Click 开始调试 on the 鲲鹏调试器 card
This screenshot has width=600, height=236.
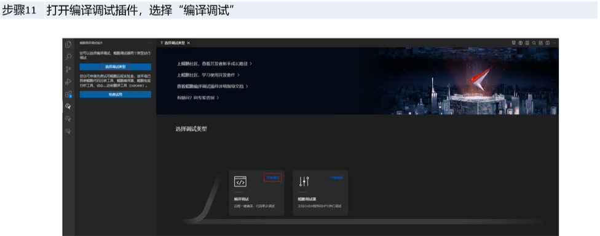coord(337,178)
